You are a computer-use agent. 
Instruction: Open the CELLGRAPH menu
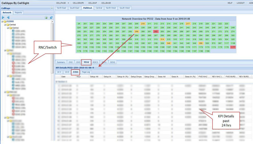pyautogui.click(x=78, y=3)
